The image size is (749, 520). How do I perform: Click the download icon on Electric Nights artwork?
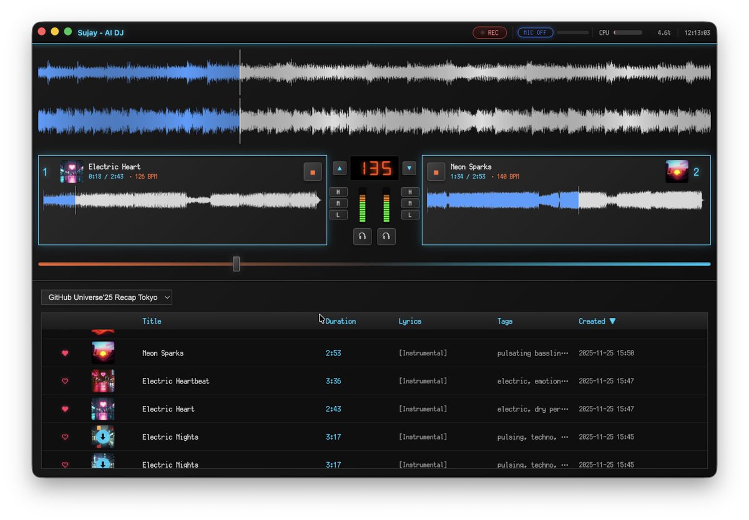[102, 437]
